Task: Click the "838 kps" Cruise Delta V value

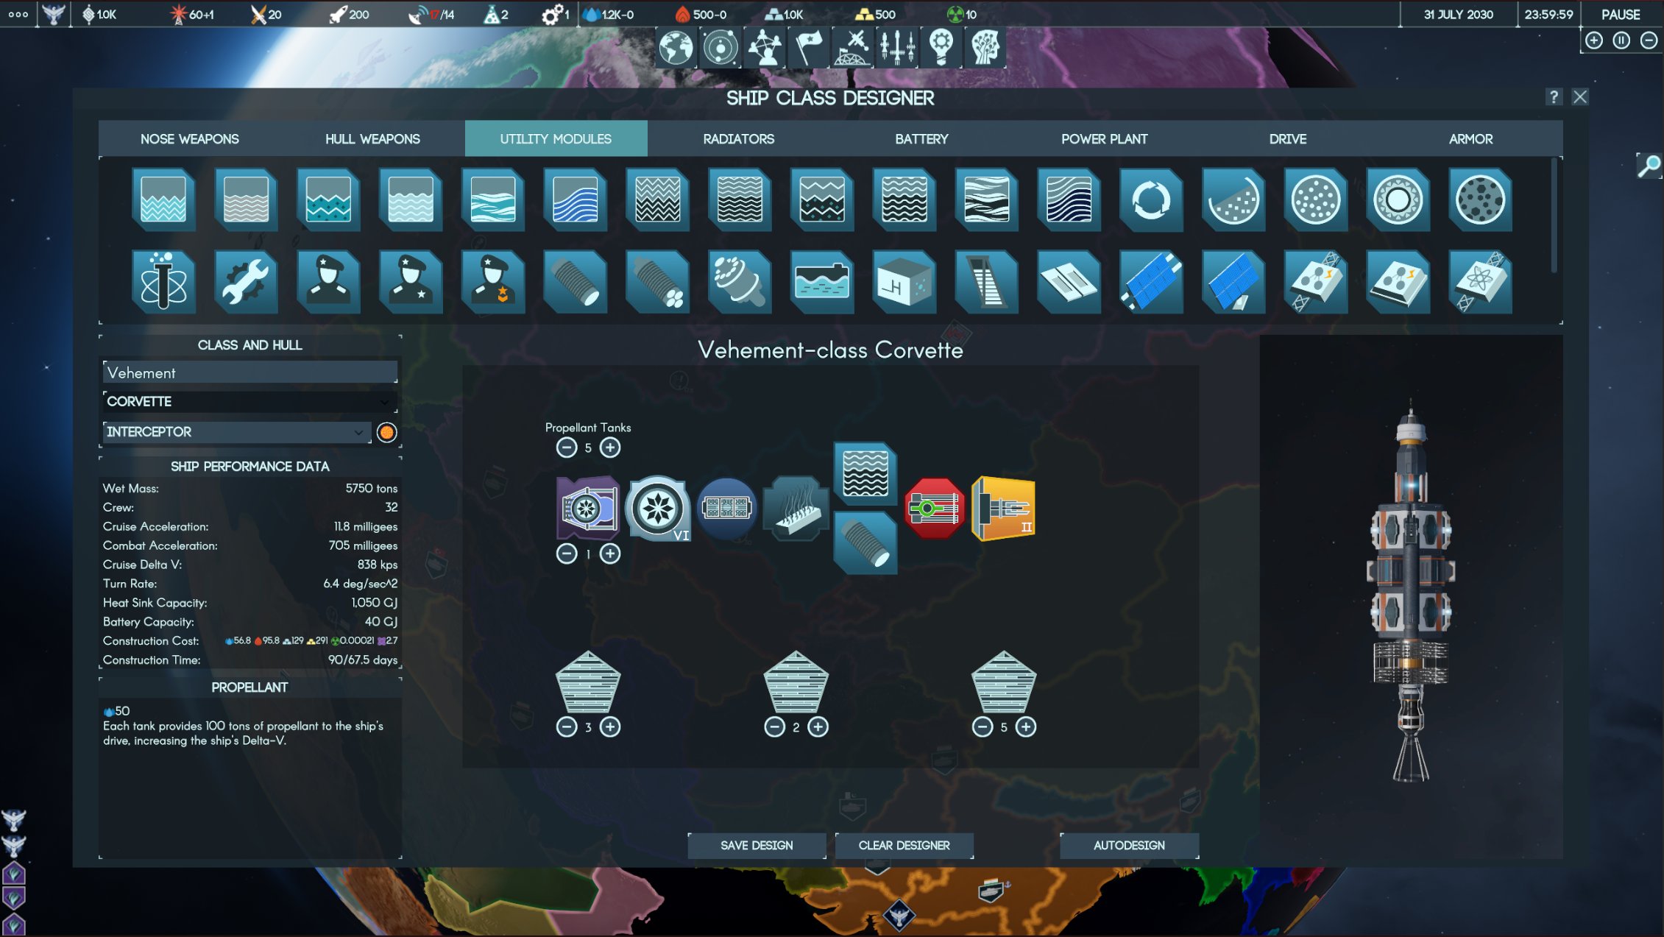Action: (x=377, y=565)
